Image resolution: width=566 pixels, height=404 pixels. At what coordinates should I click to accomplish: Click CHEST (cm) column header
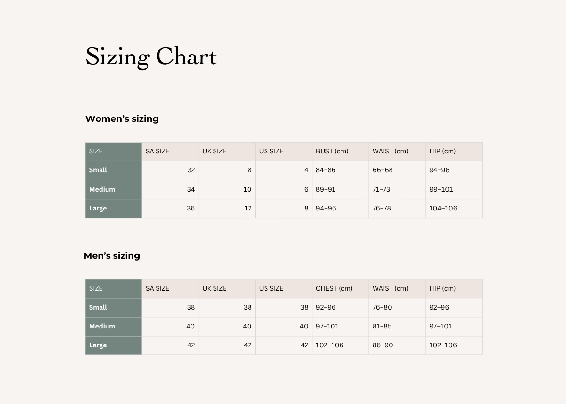coord(334,288)
